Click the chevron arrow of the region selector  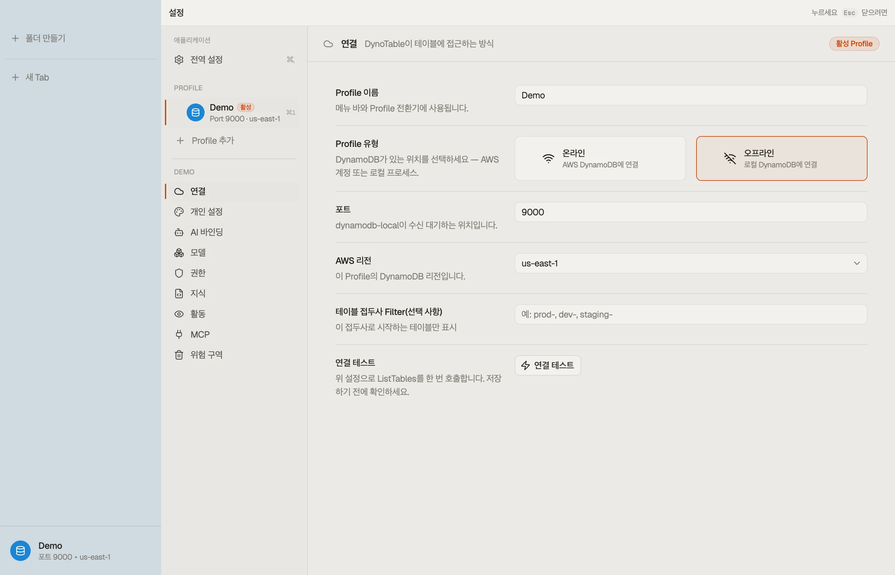click(857, 263)
